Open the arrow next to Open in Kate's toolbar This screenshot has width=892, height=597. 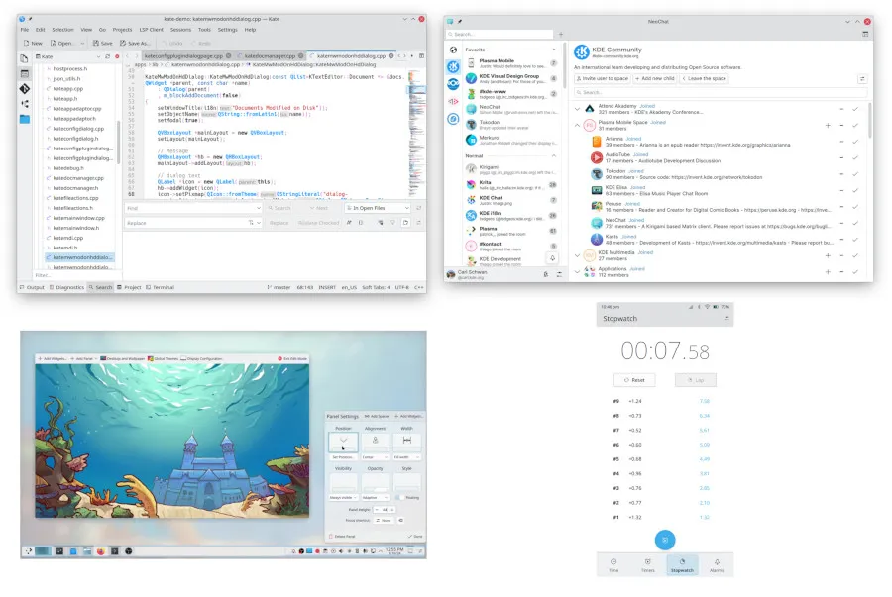click(x=82, y=44)
